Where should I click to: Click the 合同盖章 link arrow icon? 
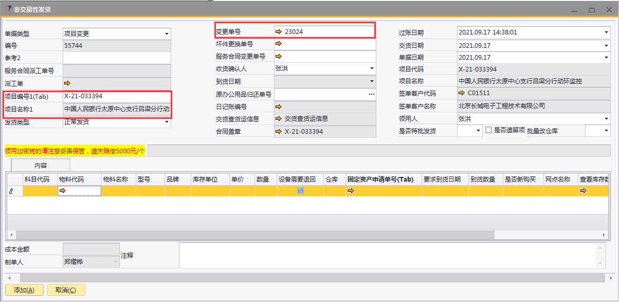[x=279, y=132]
